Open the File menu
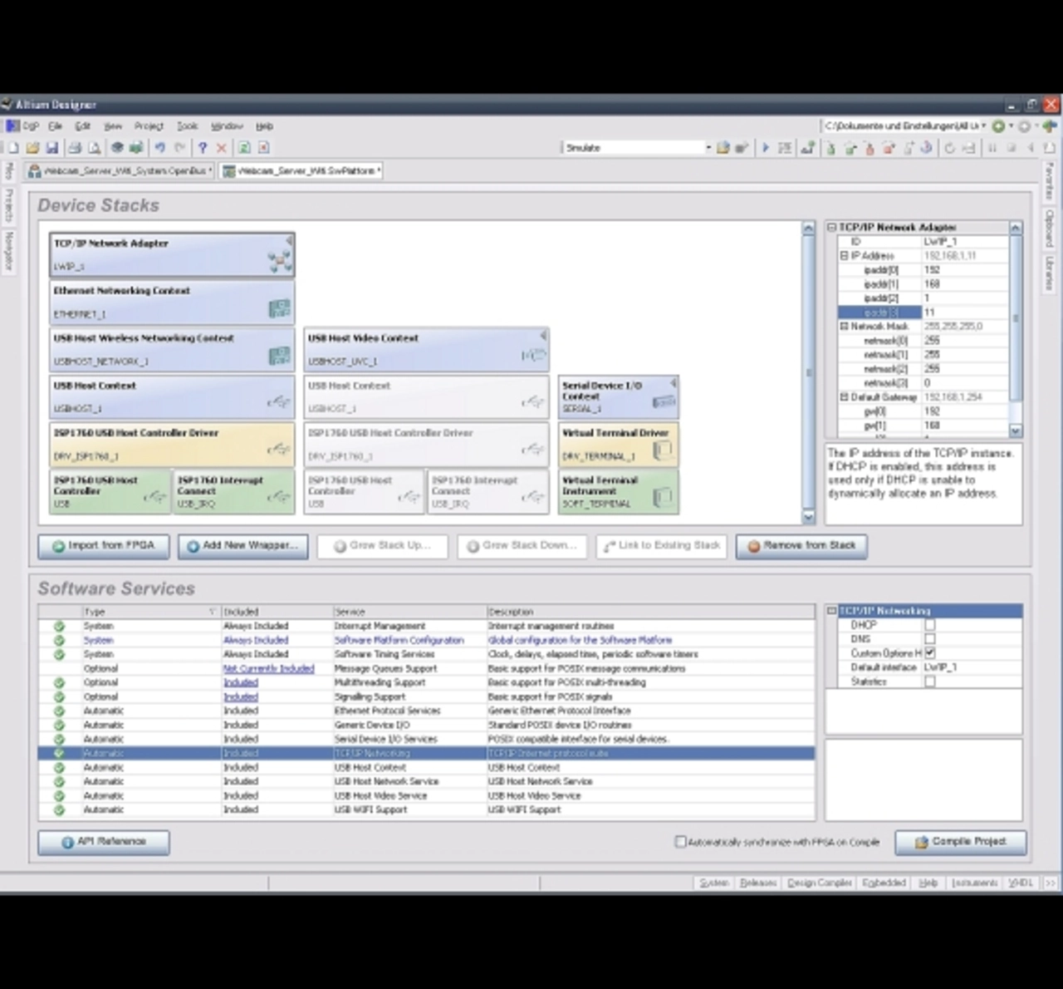Screen dimensions: 1063x989 [55, 126]
